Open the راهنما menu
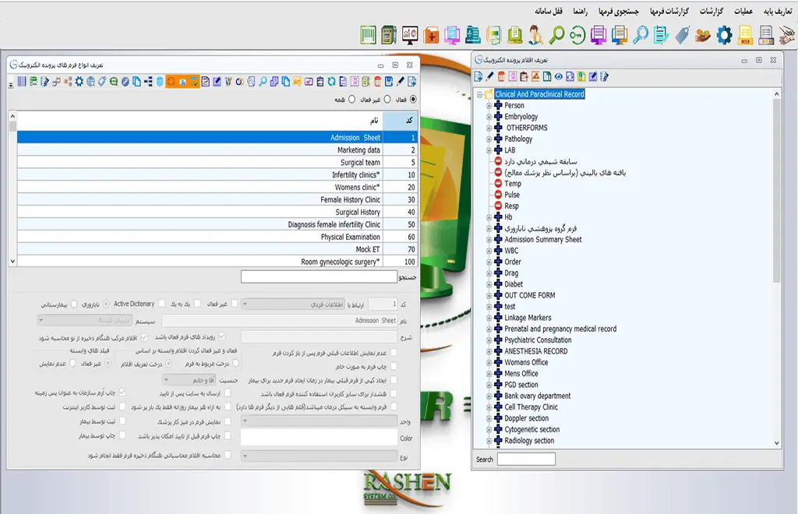The width and height of the screenshot is (798, 514). 580,12
